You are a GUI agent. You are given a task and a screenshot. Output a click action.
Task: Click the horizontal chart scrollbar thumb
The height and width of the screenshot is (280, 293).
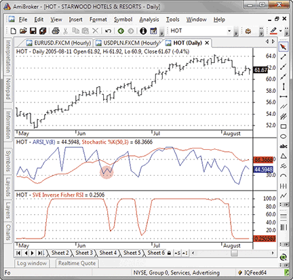(234, 253)
